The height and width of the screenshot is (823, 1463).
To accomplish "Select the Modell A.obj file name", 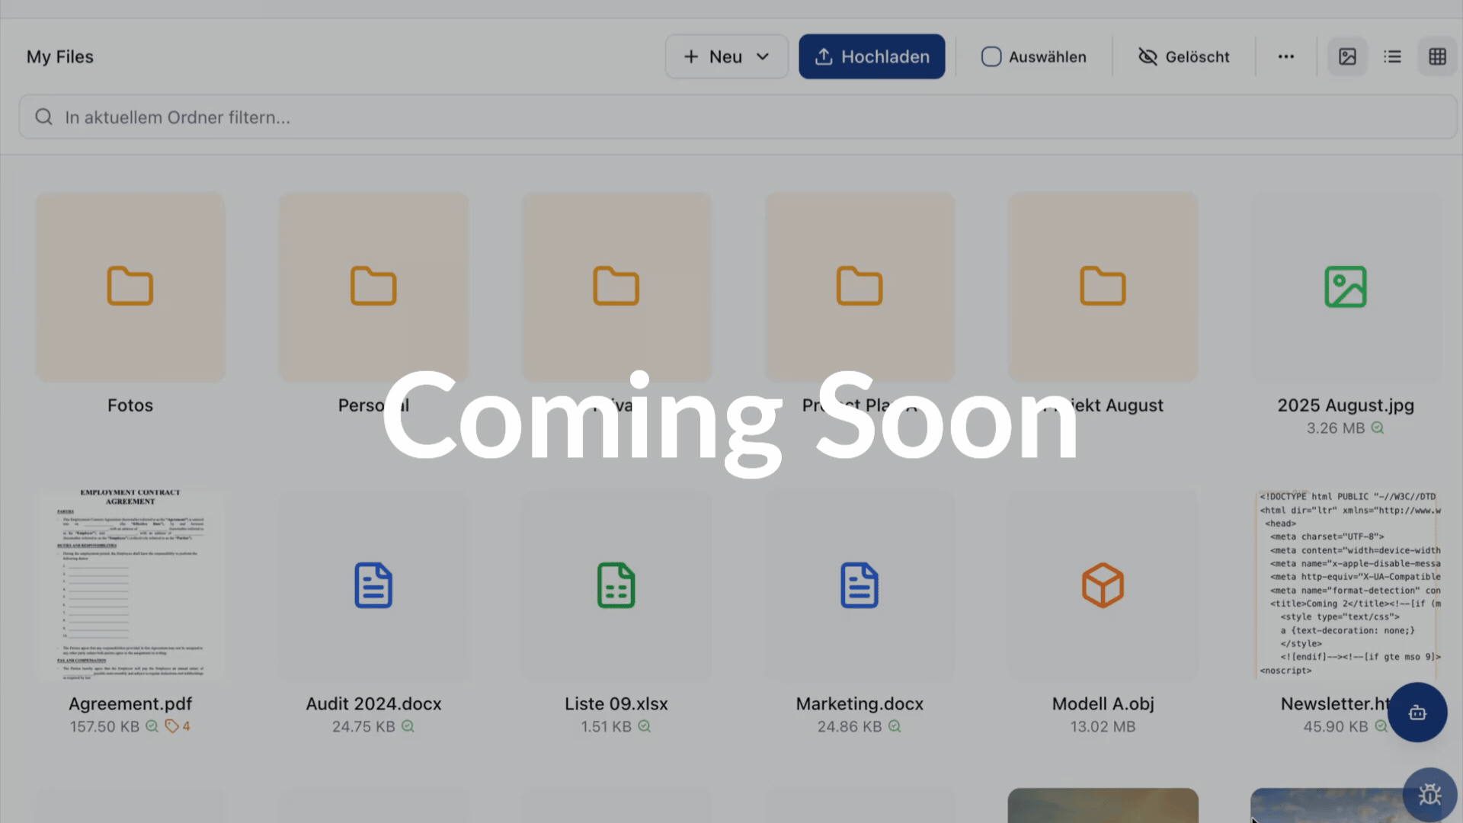I will tap(1103, 704).
